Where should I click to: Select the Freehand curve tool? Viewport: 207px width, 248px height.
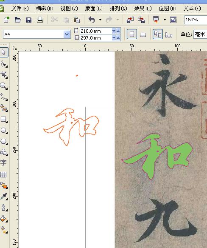pos(4,97)
